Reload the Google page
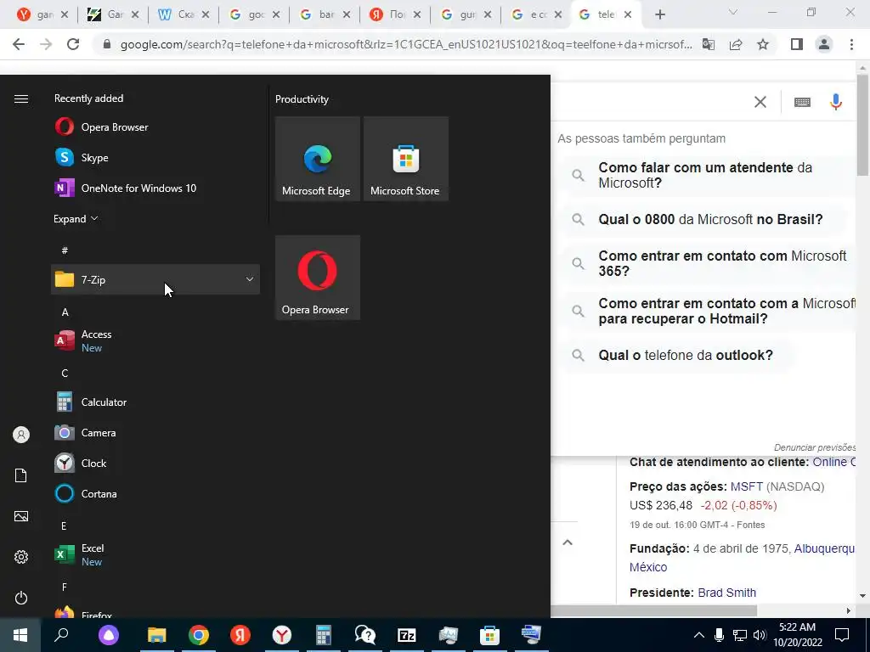The height and width of the screenshot is (652, 870). 73,44
